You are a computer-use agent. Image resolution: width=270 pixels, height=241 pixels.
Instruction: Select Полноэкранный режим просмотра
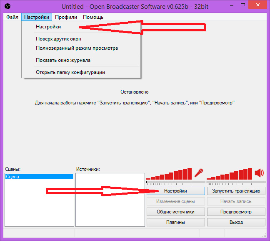81,48
